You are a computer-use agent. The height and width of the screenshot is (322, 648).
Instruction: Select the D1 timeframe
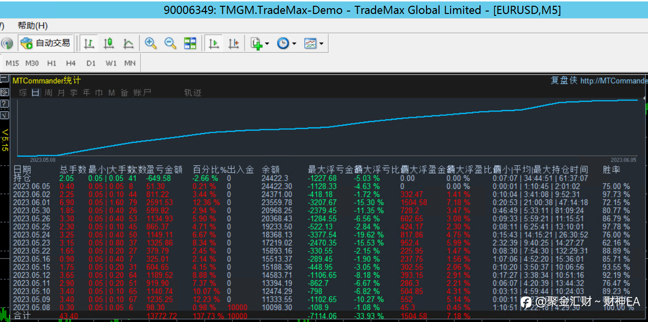pos(91,63)
